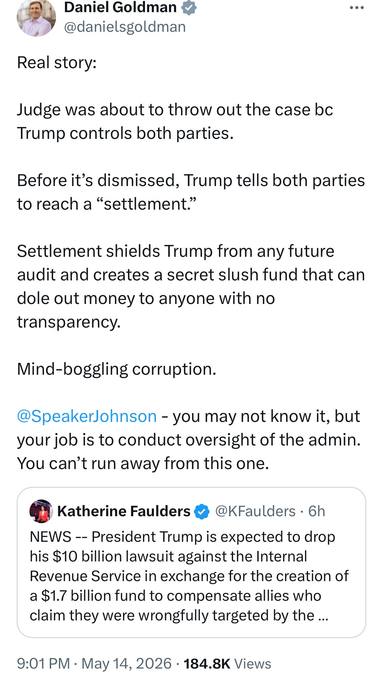The width and height of the screenshot is (383, 681).
Task: Open the @danielsgoldman handle
Action: [x=125, y=27]
